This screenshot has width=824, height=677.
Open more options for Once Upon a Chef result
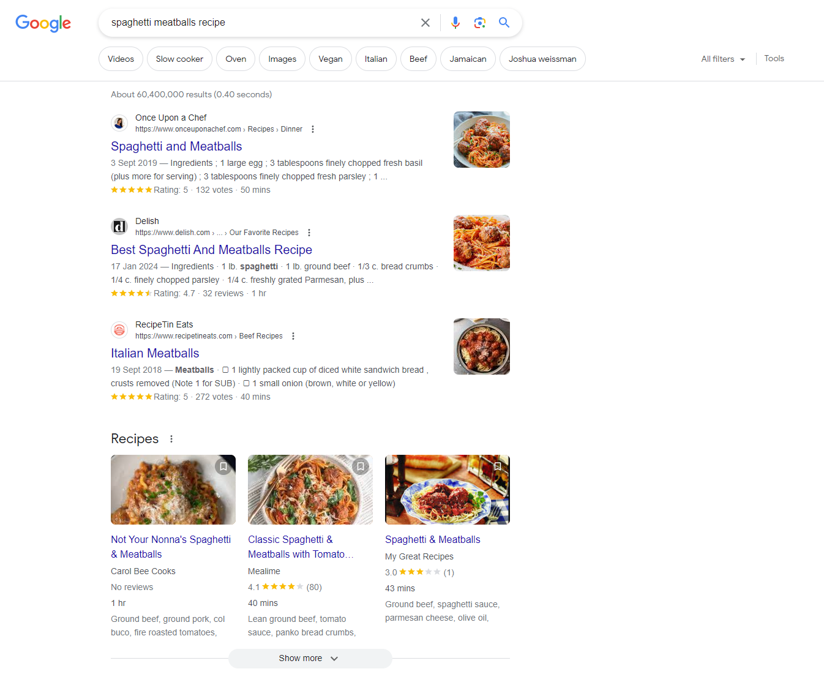tap(313, 129)
